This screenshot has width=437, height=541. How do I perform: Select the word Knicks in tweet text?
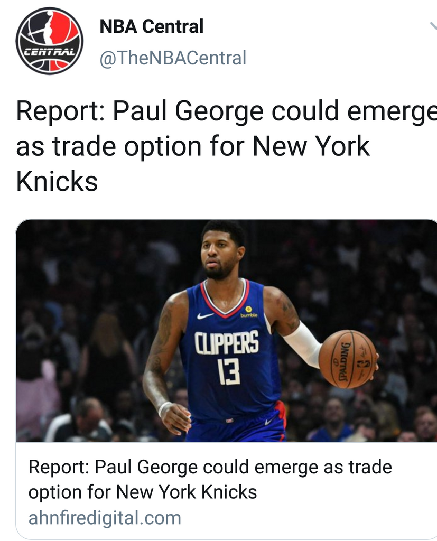coord(57,182)
